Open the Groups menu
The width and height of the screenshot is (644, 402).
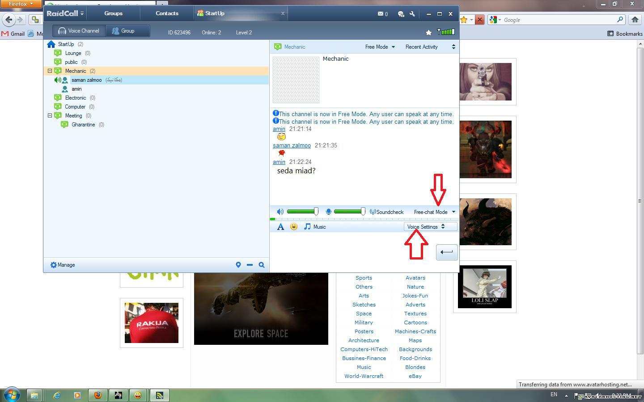coord(113,13)
